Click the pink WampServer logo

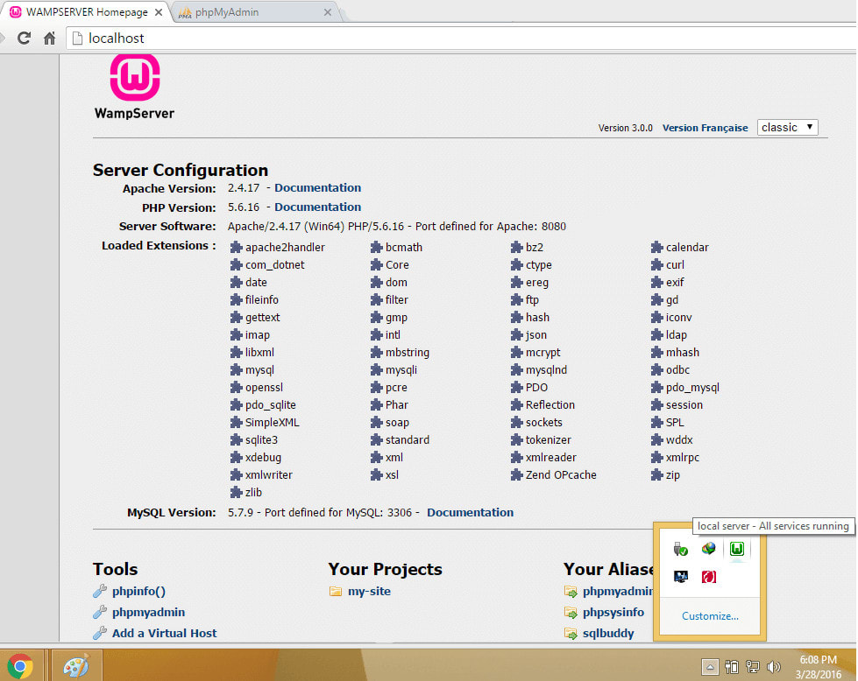tap(134, 78)
